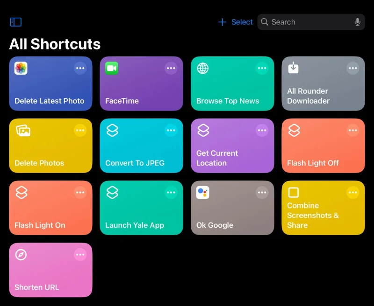
Task: Open the Ok Google ellipsis menu
Action: [x=262, y=192]
